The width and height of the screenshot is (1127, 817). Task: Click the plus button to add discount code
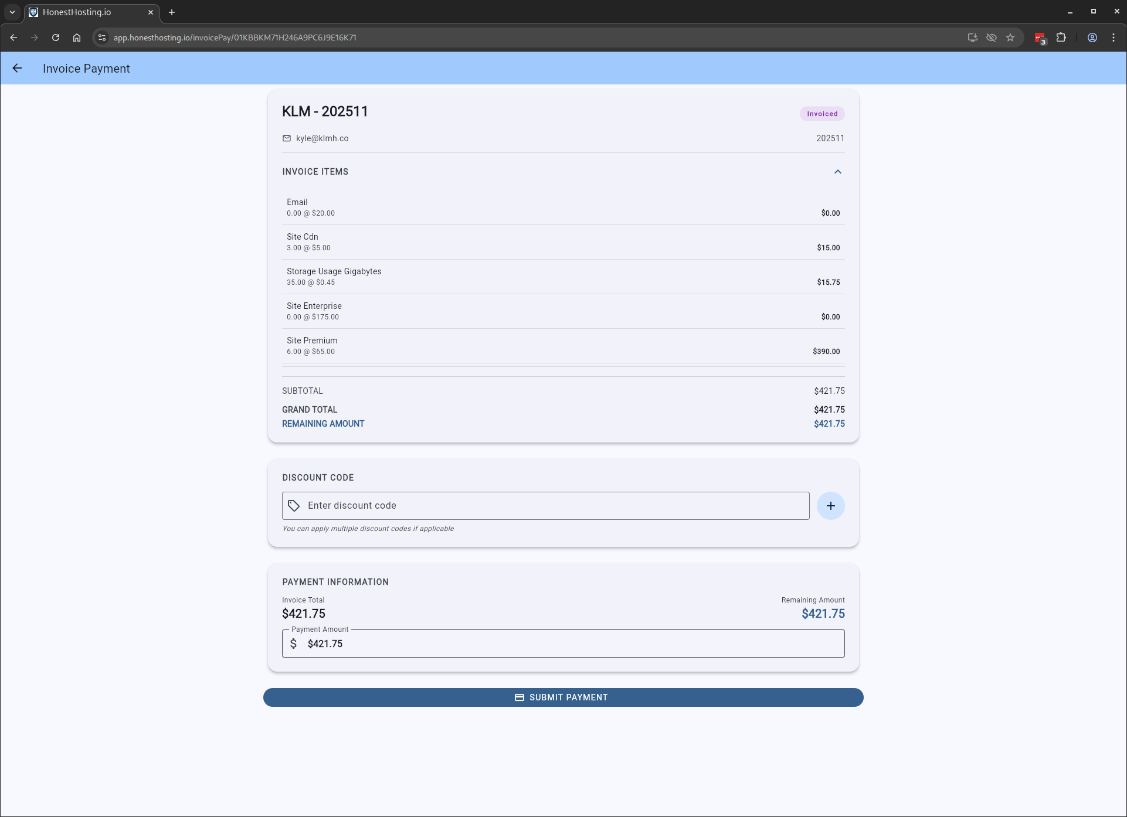830,506
